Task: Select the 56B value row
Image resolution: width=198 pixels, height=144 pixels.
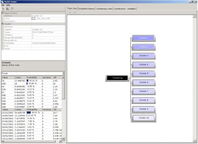Action: (31, 95)
